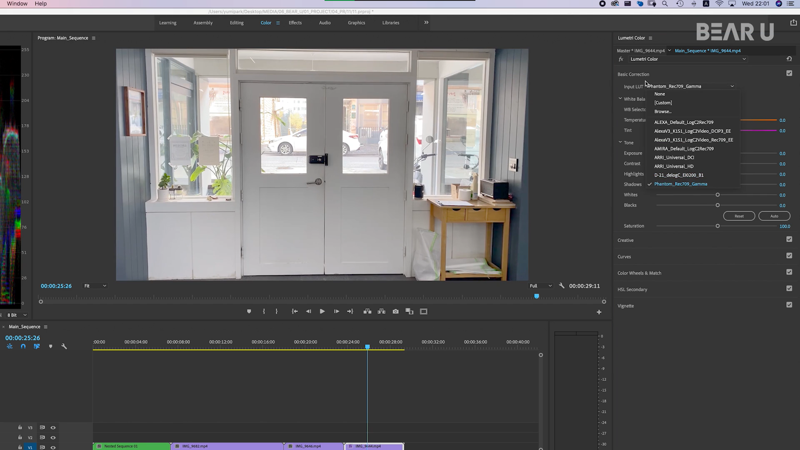Screen dimensions: 800x450
Task: Click the Saturation slider handle
Action: 717,226
